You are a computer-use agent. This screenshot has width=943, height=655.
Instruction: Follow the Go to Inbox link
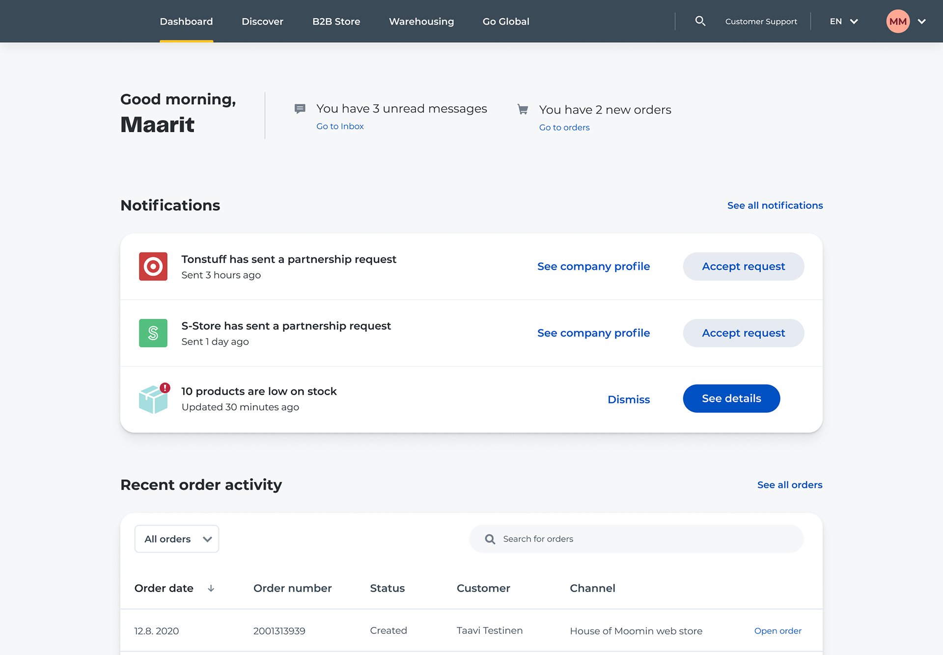click(340, 126)
